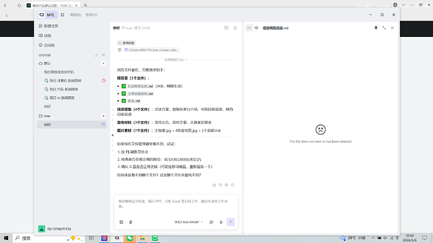Close the 信息精简总结.md preview panel
Image resolution: width=433 pixels, height=243 pixels.
click(392, 28)
